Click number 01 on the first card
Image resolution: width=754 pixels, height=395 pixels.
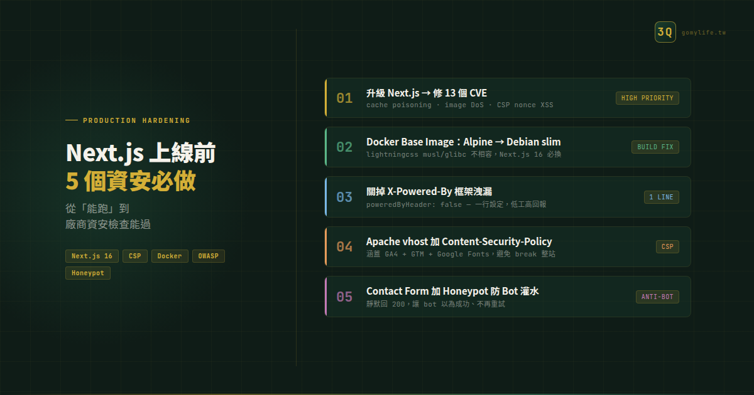[x=344, y=98]
